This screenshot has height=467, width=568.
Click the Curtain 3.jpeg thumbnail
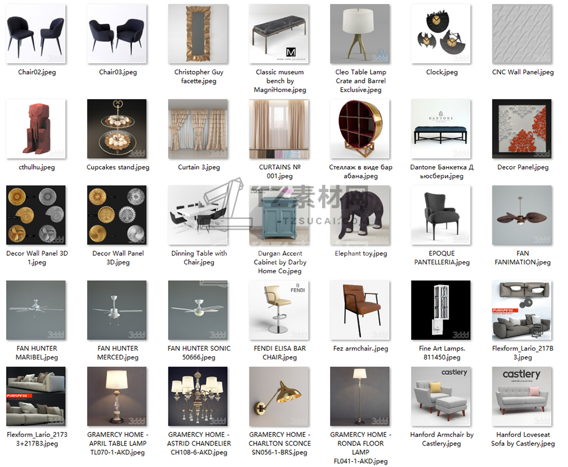198,128
